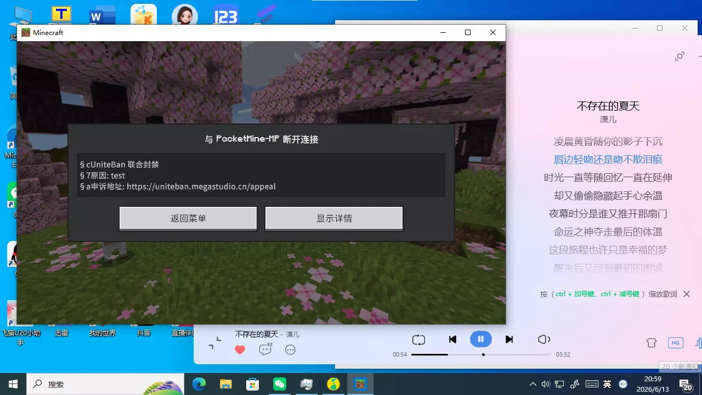Click the lyric line 命运之神夺走最后的体温
The height and width of the screenshot is (395, 702).
(608, 232)
